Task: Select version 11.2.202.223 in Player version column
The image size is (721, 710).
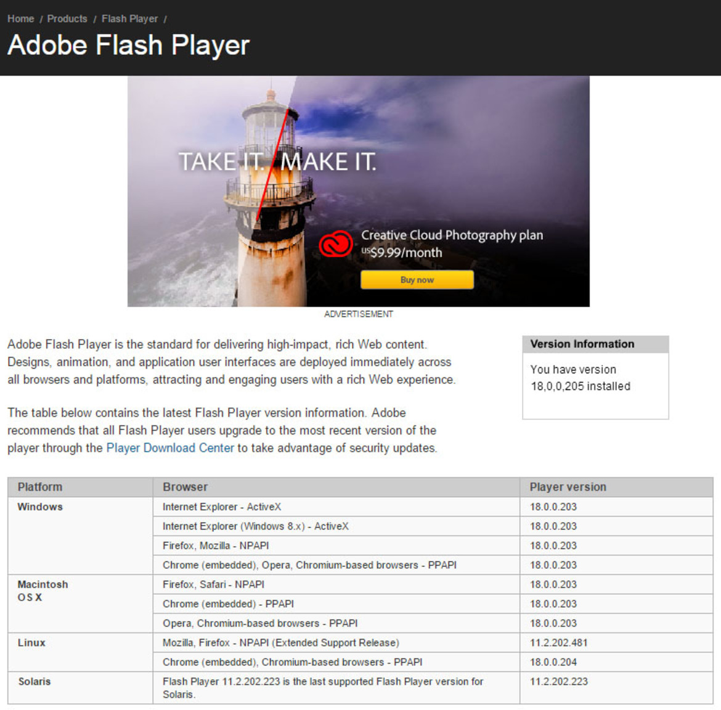Action: (x=616, y=687)
